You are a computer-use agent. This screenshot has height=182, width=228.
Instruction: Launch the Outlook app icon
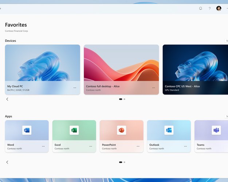[169, 130]
